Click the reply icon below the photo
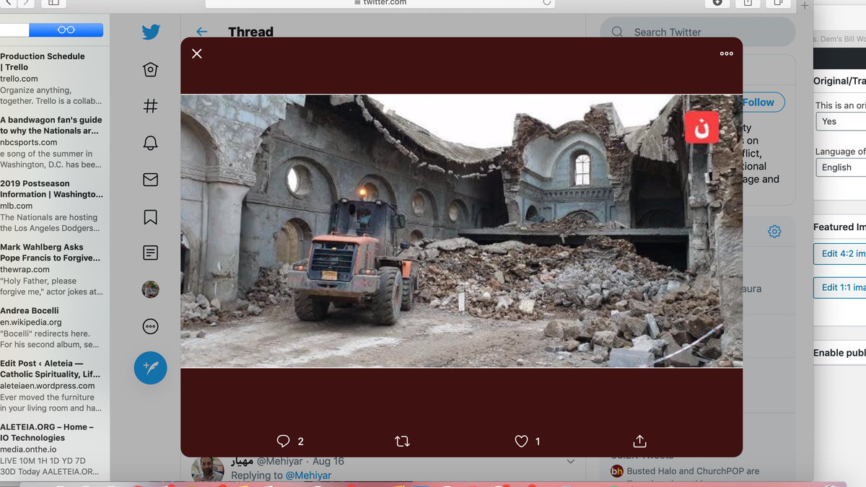The height and width of the screenshot is (487, 866). coord(283,441)
